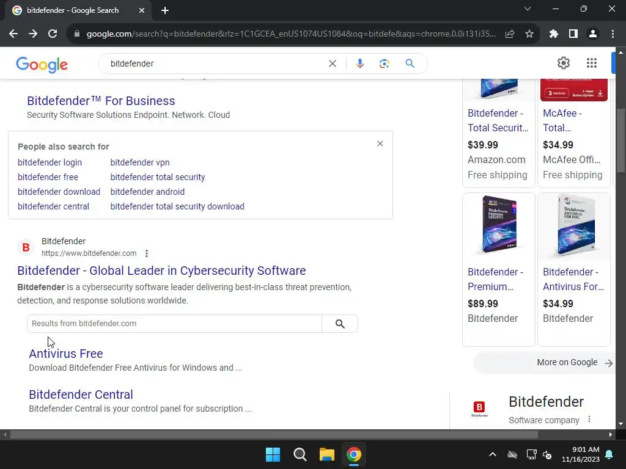Open bitdefender free suggestion
The height and width of the screenshot is (469, 626).
pos(48,177)
